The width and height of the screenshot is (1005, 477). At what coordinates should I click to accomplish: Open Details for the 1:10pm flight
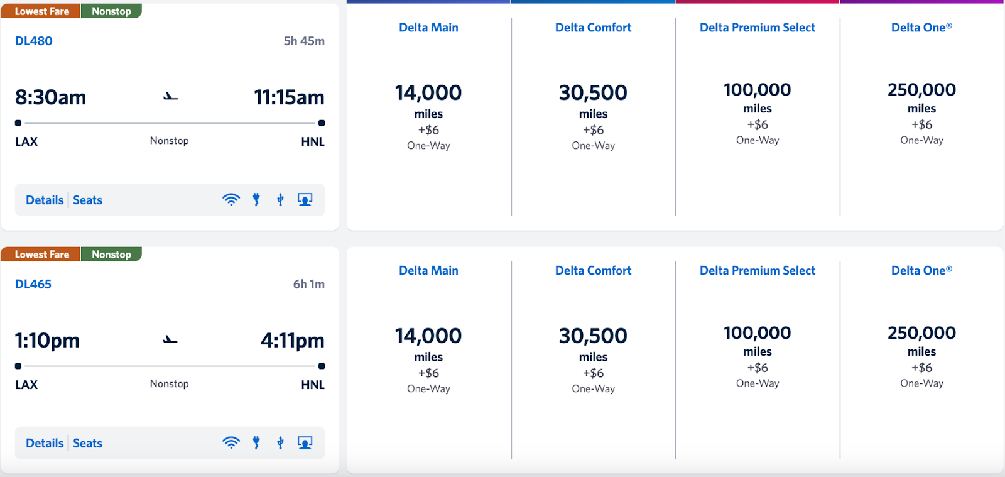45,443
